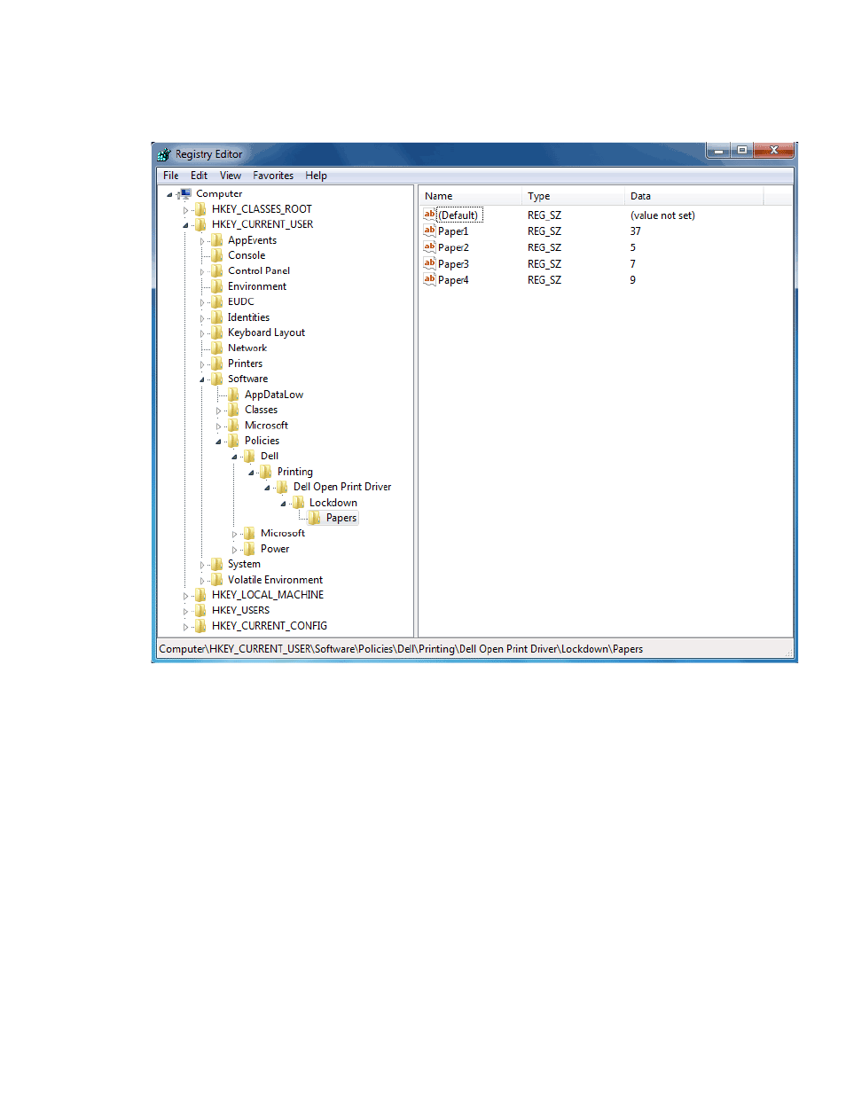
Task: Click the Console folder icon
Action: point(216,255)
